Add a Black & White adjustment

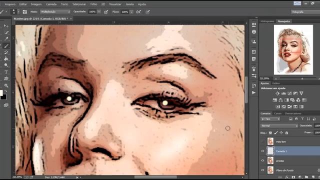tap(286, 100)
